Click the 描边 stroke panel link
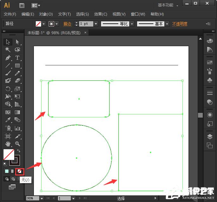Screen dimensions: 217x202 (67, 24)
